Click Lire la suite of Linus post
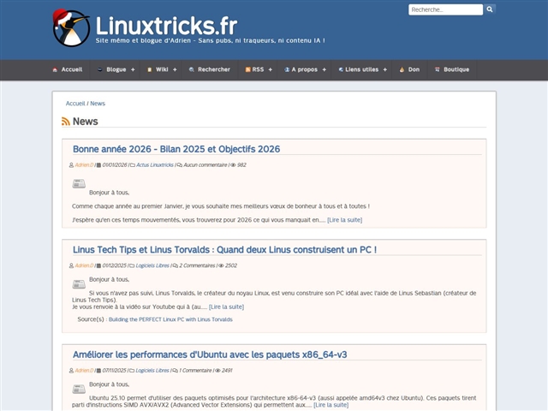 click(226, 307)
